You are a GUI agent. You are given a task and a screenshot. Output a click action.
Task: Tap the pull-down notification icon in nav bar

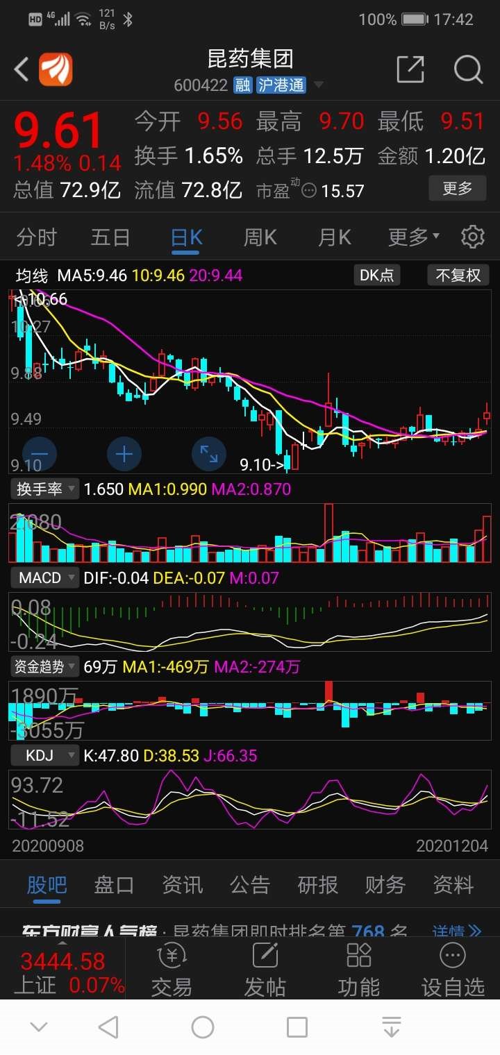pyautogui.click(x=392, y=1027)
